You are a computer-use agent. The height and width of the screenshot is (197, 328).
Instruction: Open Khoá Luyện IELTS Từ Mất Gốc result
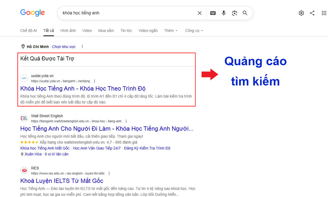62,181
